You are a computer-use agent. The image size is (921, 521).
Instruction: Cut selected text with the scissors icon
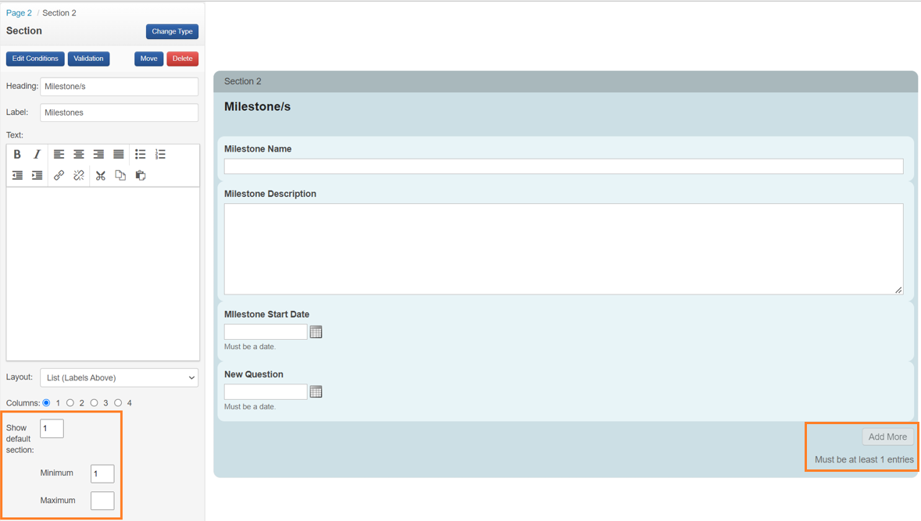[100, 176]
